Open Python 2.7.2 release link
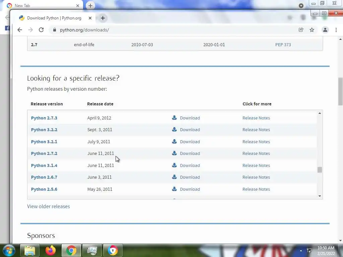 pyautogui.click(x=44, y=154)
